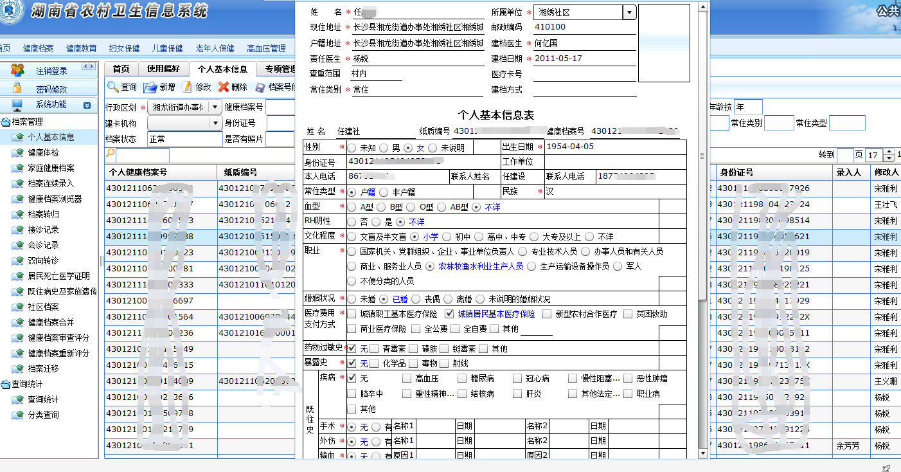The width and height of the screenshot is (901, 472).
Task: Click the form's vertical scrollbar
Action: pyautogui.click(x=702, y=154)
